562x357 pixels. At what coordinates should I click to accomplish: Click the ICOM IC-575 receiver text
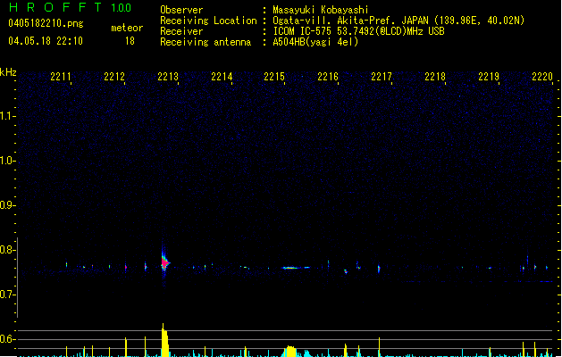[x=358, y=31]
